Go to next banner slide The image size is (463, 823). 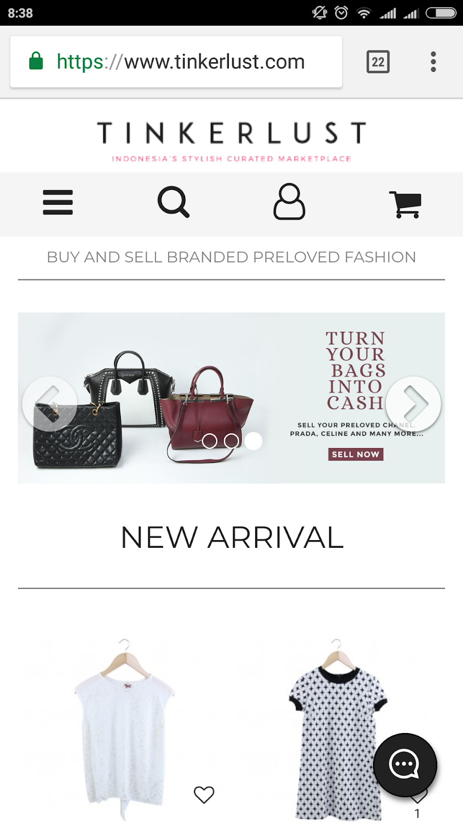point(414,404)
